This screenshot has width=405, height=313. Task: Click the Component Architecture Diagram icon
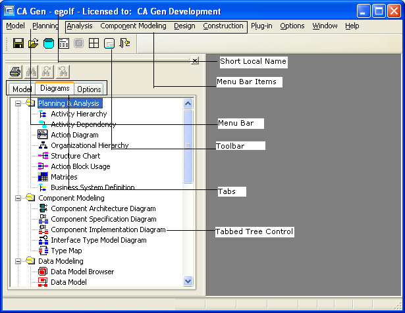[x=43, y=208]
